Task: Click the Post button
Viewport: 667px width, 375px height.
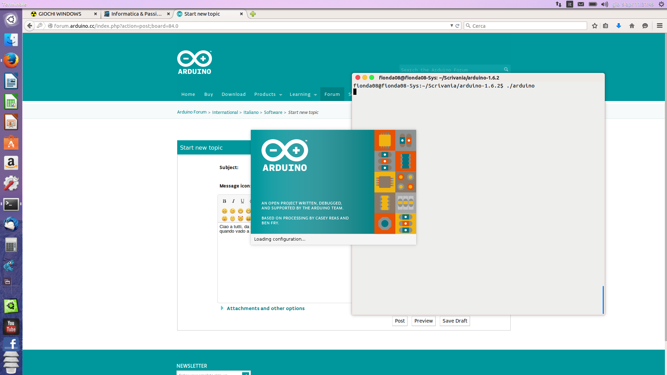Action: [400, 321]
